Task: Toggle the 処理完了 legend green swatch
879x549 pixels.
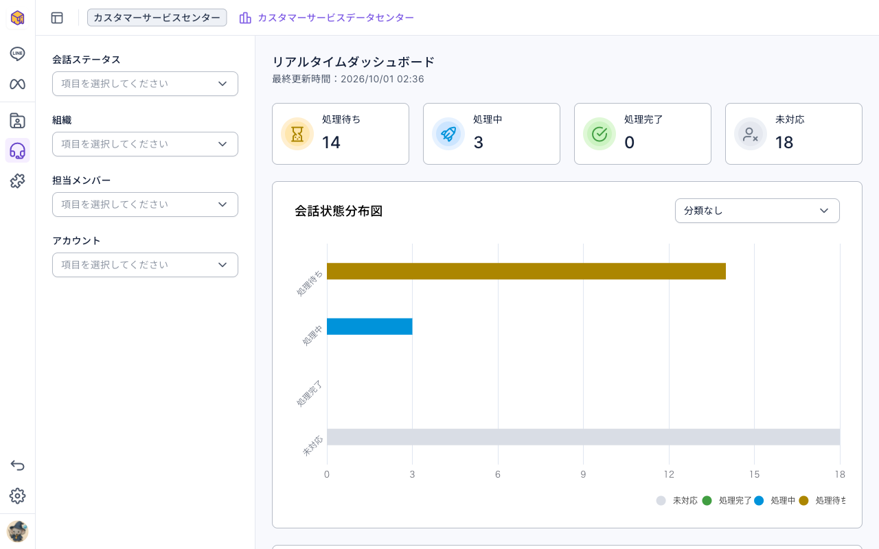Action: tap(707, 501)
